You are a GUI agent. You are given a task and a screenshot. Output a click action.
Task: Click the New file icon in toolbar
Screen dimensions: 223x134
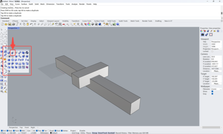[x=3, y=24]
